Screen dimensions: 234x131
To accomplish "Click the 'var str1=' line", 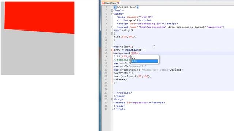I will click(122, 63).
